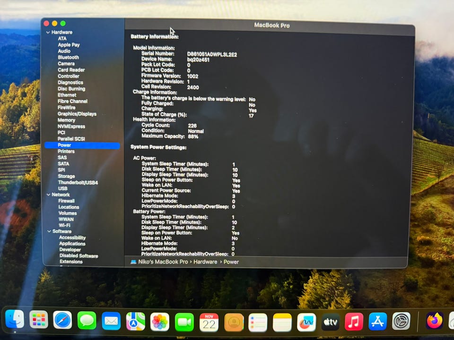Viewport: 454px width, 340px height.
Task: Launch Firefox from the Dock
Action: click(435, 320)
